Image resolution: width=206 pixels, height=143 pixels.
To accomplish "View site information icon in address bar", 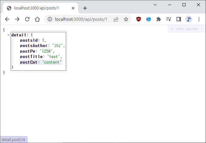I will pos(50,19).
